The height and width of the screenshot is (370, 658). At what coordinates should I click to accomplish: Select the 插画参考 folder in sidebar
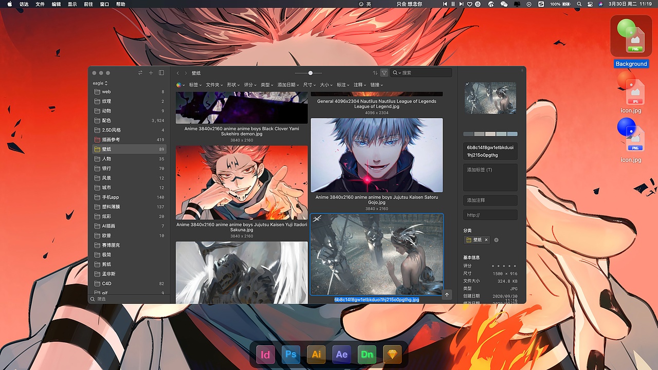click(129, 139)
